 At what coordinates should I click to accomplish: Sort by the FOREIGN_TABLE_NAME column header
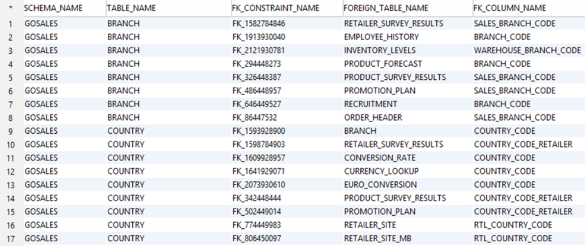point(408,8)
